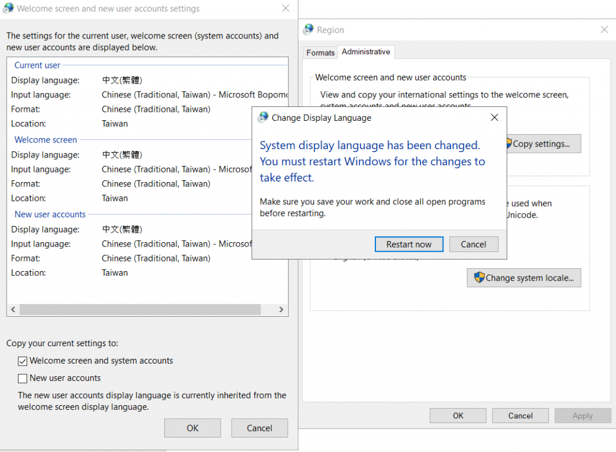This screenshot has width=616, height=452.
Task: Cancel the Change Display Language dialog
Action: coord(473,244)
